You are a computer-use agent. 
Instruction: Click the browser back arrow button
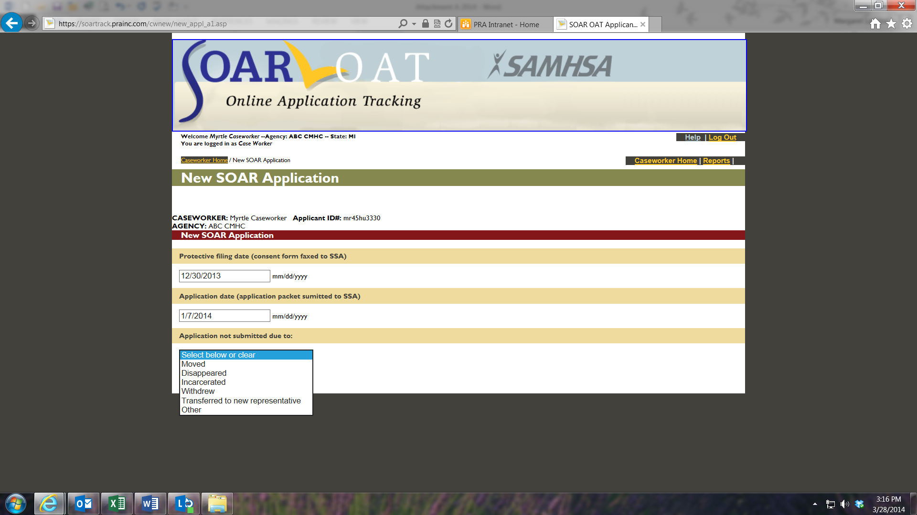coord(11,23)
